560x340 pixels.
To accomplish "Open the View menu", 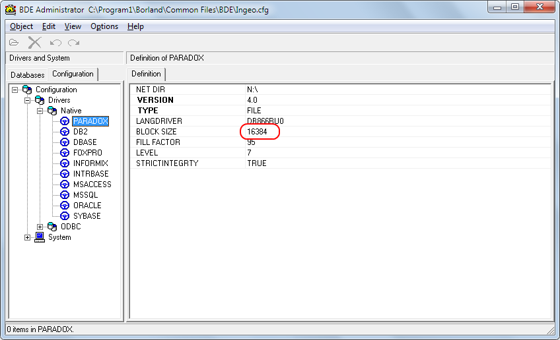I will [x=73, y=26].
